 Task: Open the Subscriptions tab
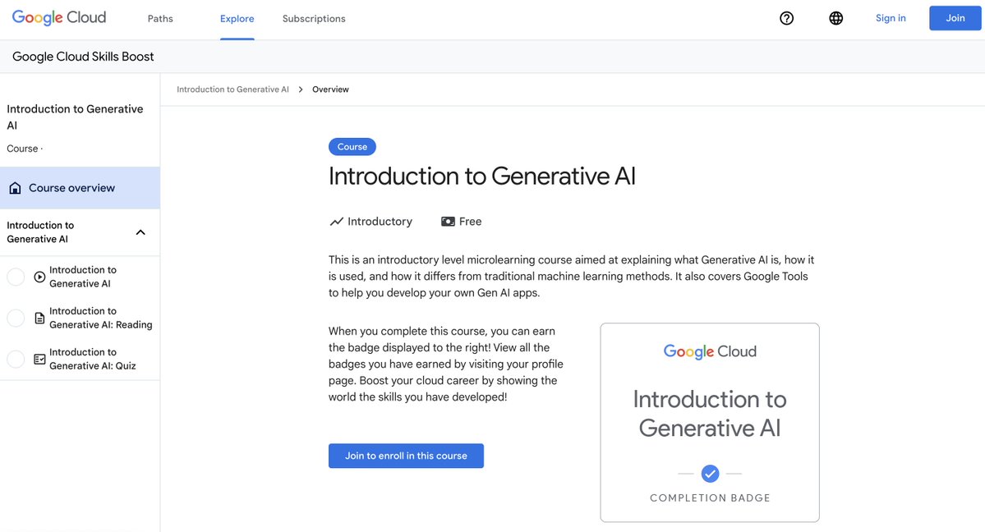tap(314, 19)
